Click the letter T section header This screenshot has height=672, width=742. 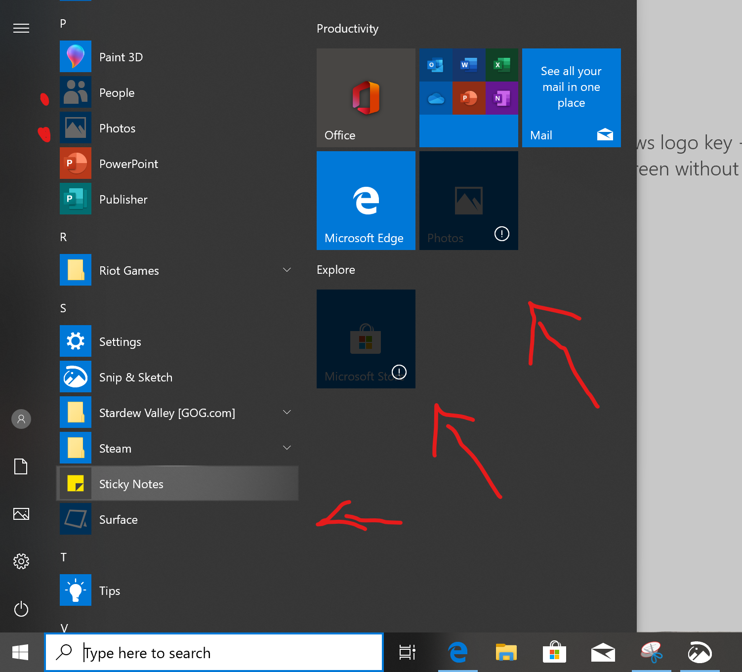(63, 557)
